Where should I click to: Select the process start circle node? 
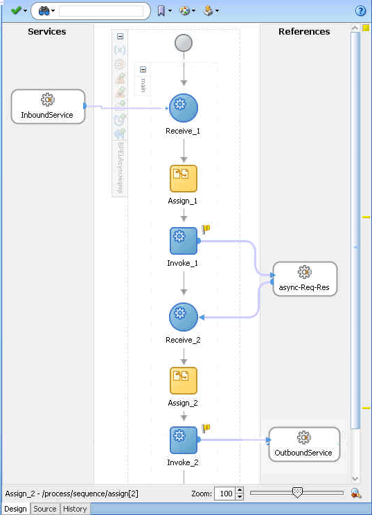[184, 43]
